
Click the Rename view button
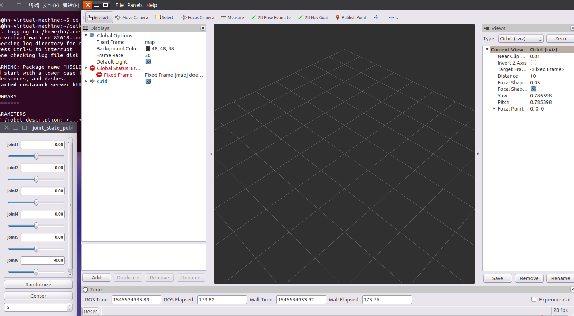tap(560, 278)
